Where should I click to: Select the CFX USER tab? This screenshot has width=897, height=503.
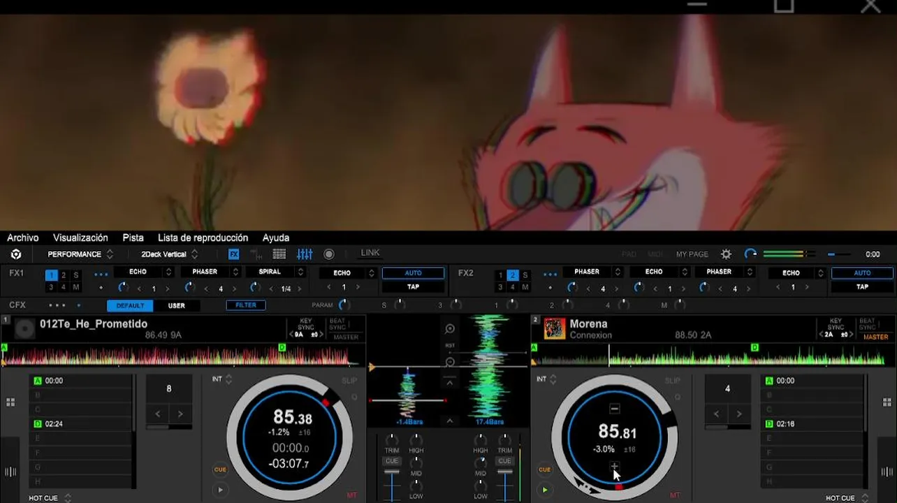(x=177, y=305)
